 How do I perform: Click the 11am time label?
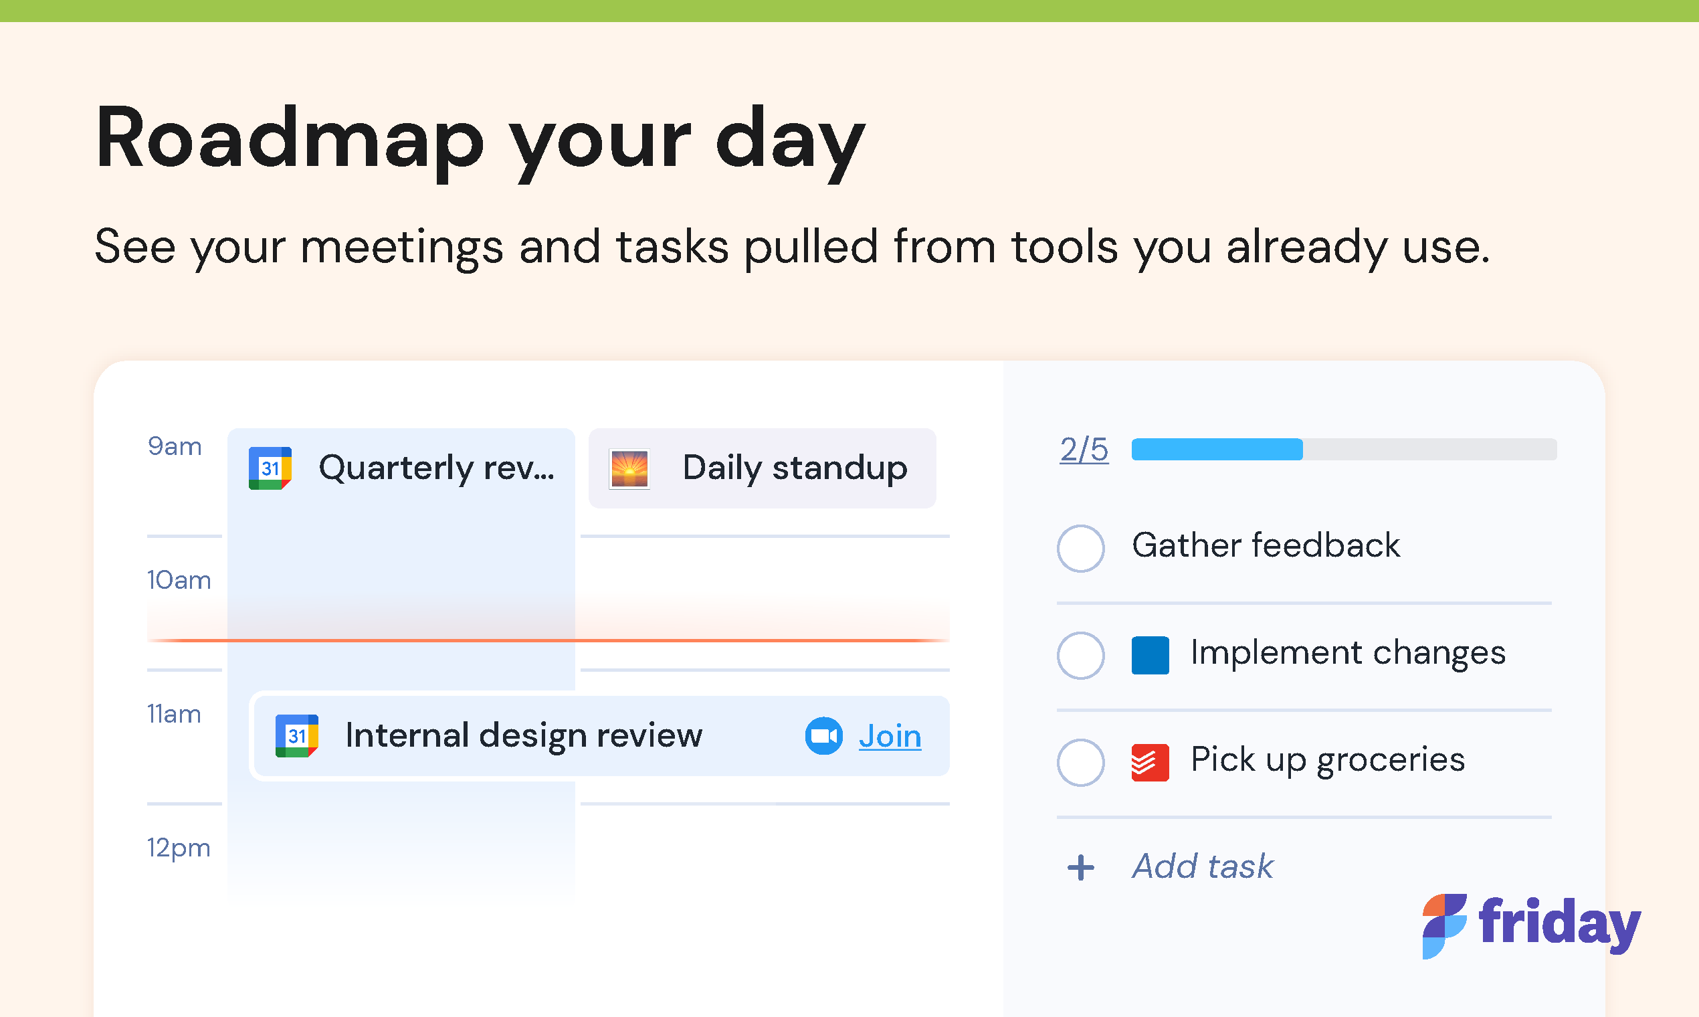click(x=174, y=714)
